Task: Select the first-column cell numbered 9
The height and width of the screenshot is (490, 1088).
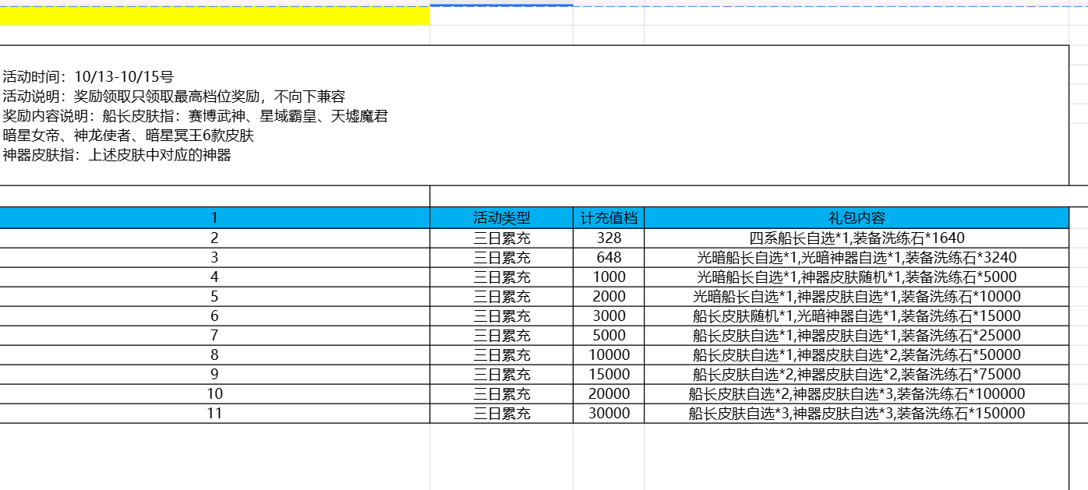Action: pyautogui.click(x=214, y=375)
